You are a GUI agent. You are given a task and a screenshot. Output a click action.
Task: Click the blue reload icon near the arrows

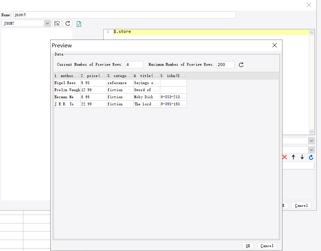tap(311, 157)
